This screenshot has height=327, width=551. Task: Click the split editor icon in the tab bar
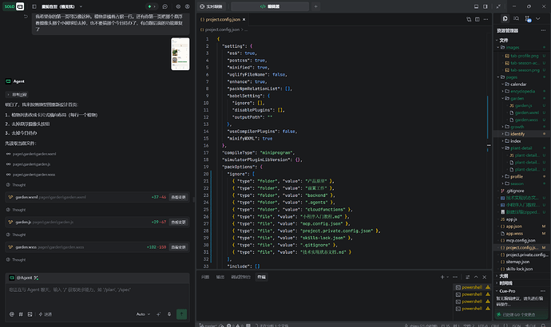pyautogui.click(x=477, y=19)
